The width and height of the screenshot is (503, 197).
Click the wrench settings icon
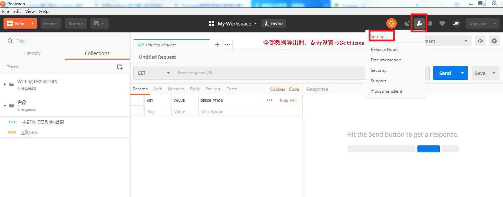click(x=419, y=23)
